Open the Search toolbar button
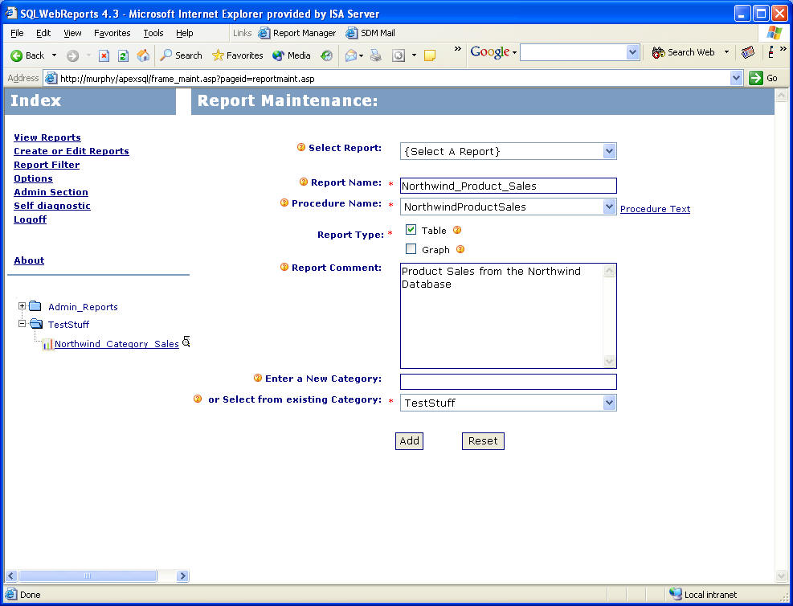 181,55
